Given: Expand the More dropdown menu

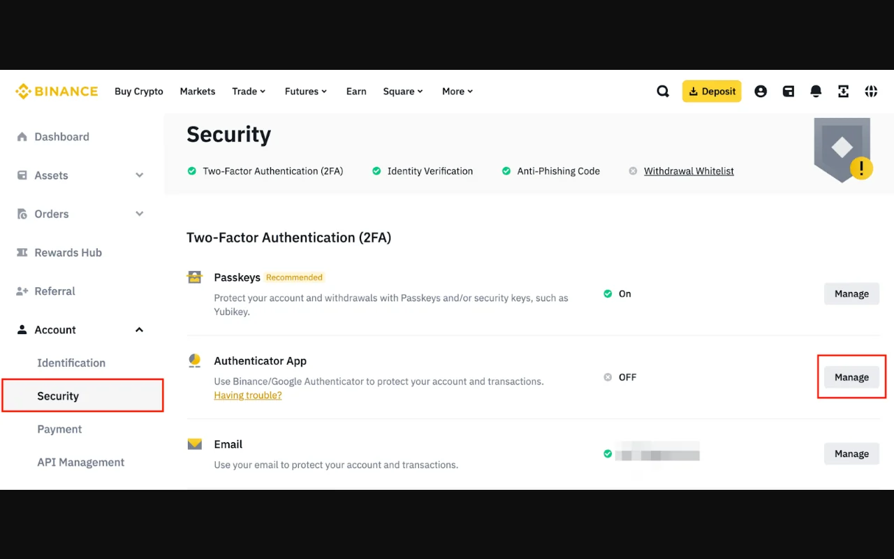Looking at the screenshot, I should coord(457,92).
